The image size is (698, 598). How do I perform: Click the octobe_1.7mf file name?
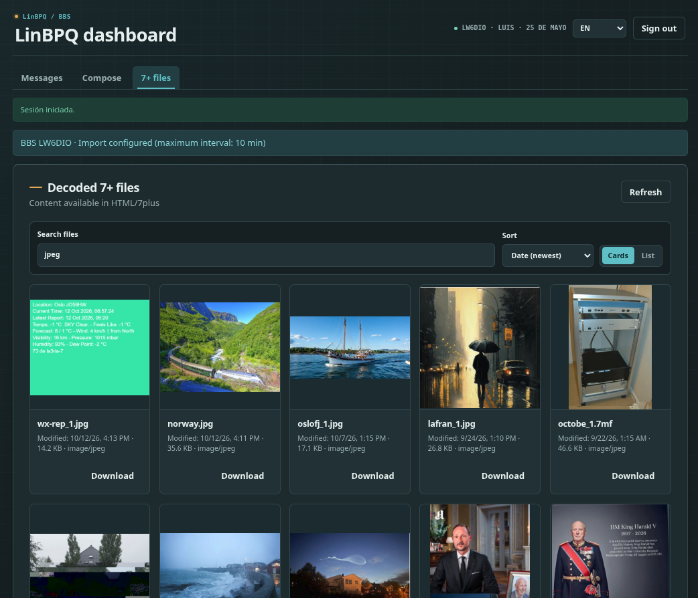pyautogui.click(x=585, y=423)
